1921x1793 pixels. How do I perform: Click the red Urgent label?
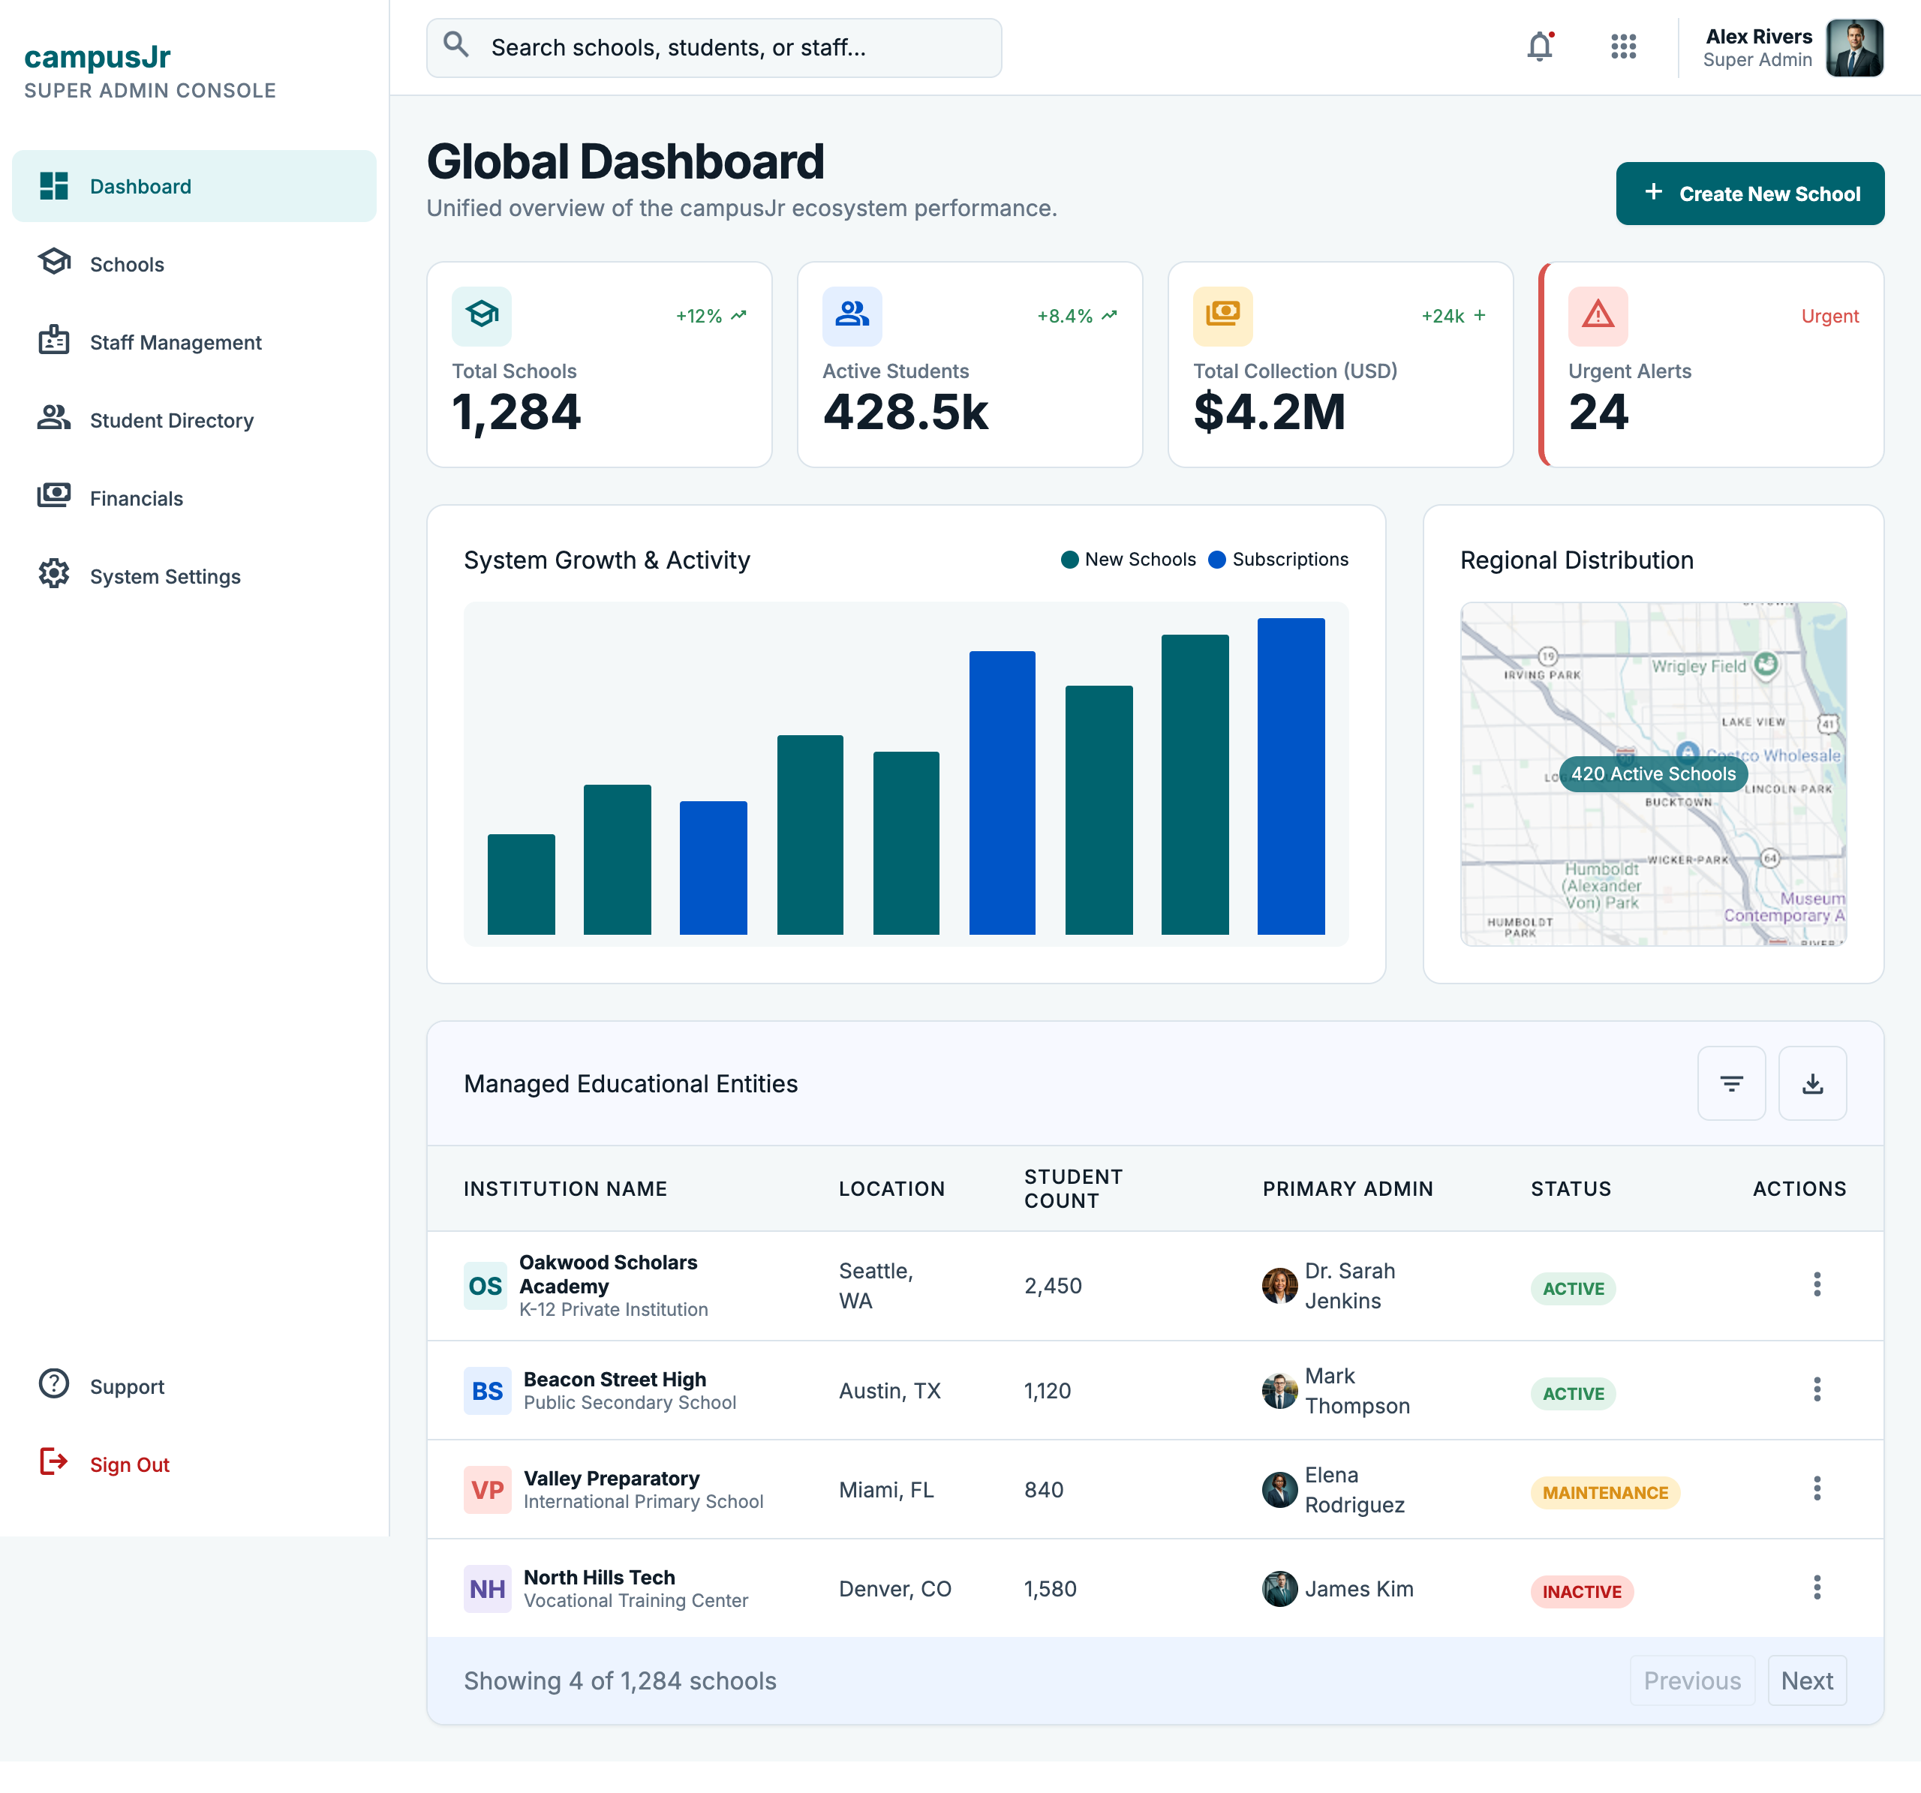pyautogui.click(x=1829, y=316)
